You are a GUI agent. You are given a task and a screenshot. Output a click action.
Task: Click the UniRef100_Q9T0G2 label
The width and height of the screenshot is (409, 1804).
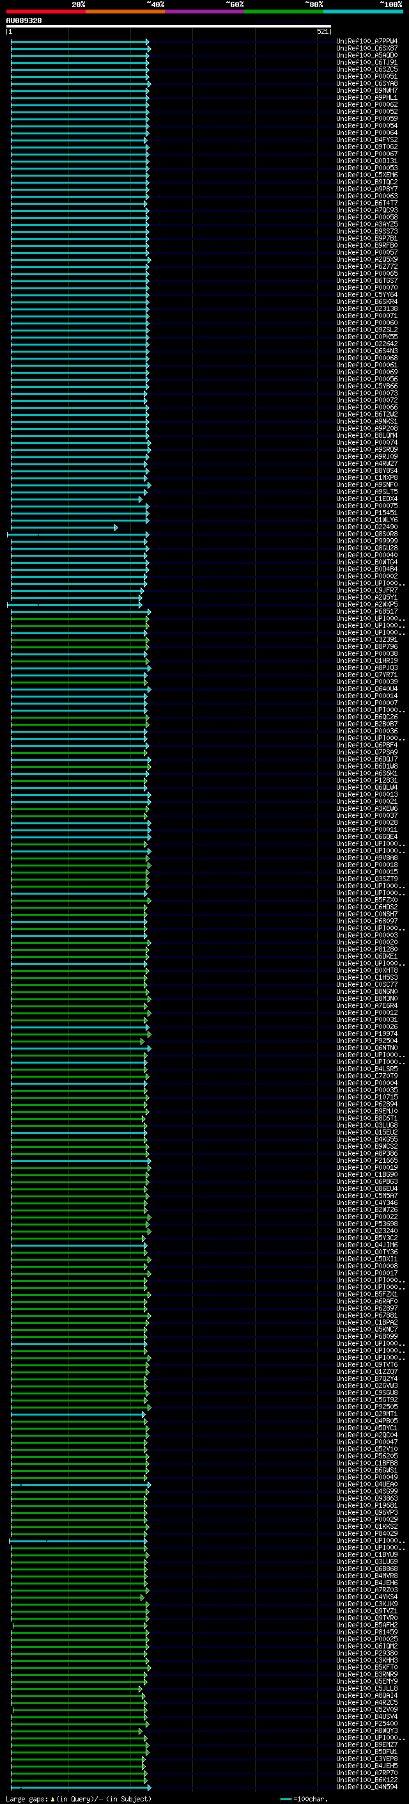click(x=367, y=147)
